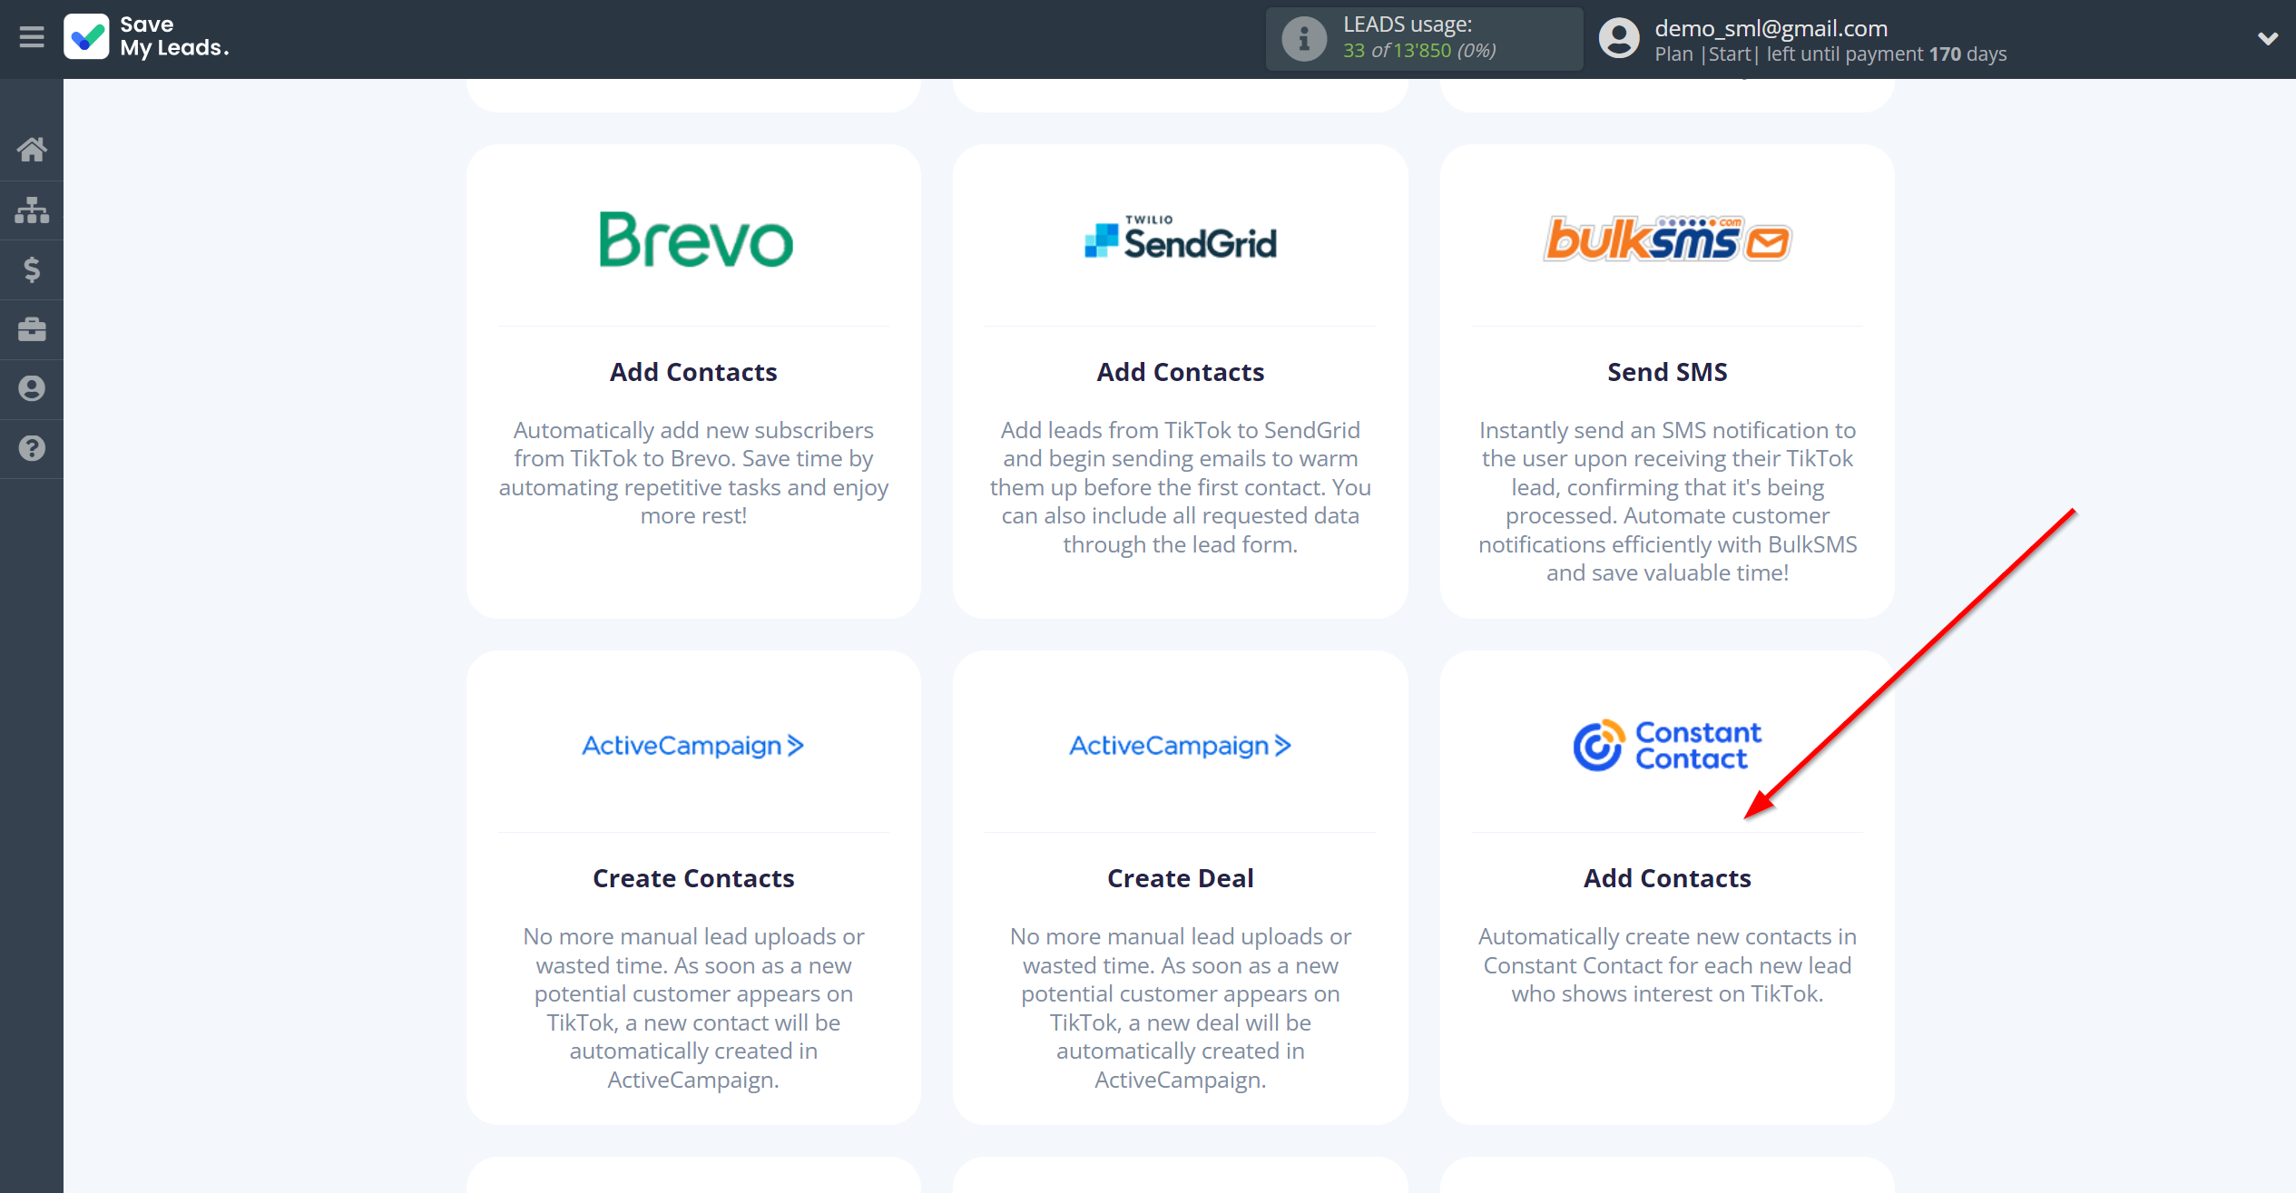The width and height of the screenshot is (2296, 1193).
Task: Click the SendGrid card description text
Action: coord(1181,487)
